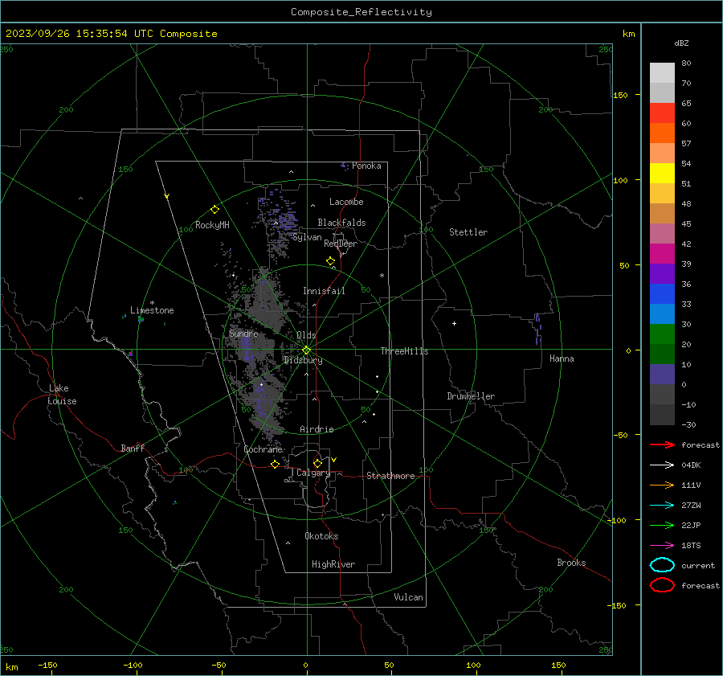
Task: Click the Ponoka label
Action: click(x=366, y=166)
